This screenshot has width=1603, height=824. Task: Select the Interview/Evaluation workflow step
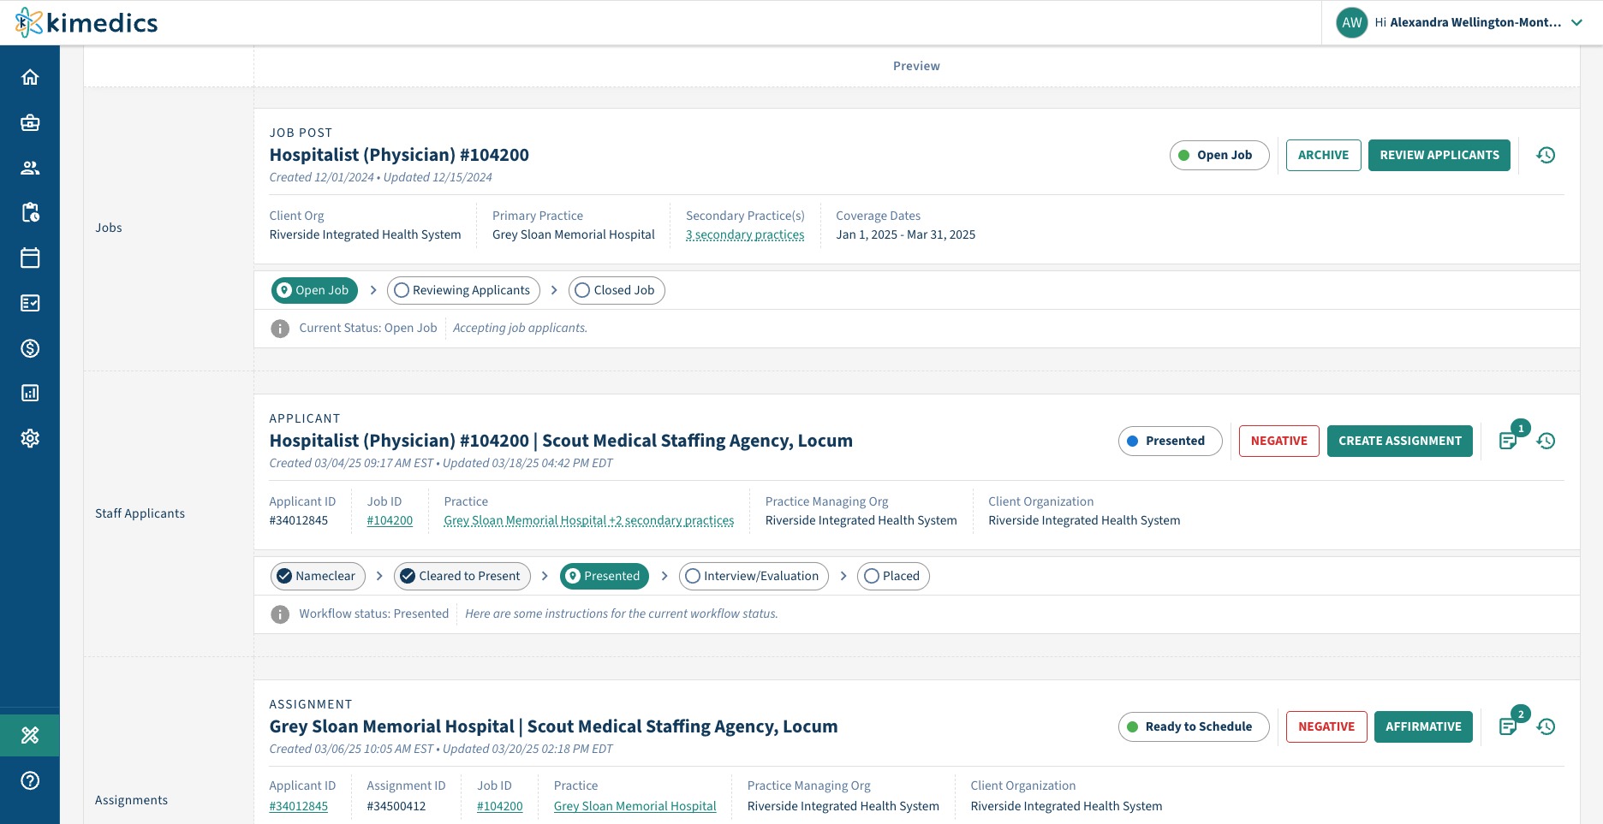(x=754, y=576)
